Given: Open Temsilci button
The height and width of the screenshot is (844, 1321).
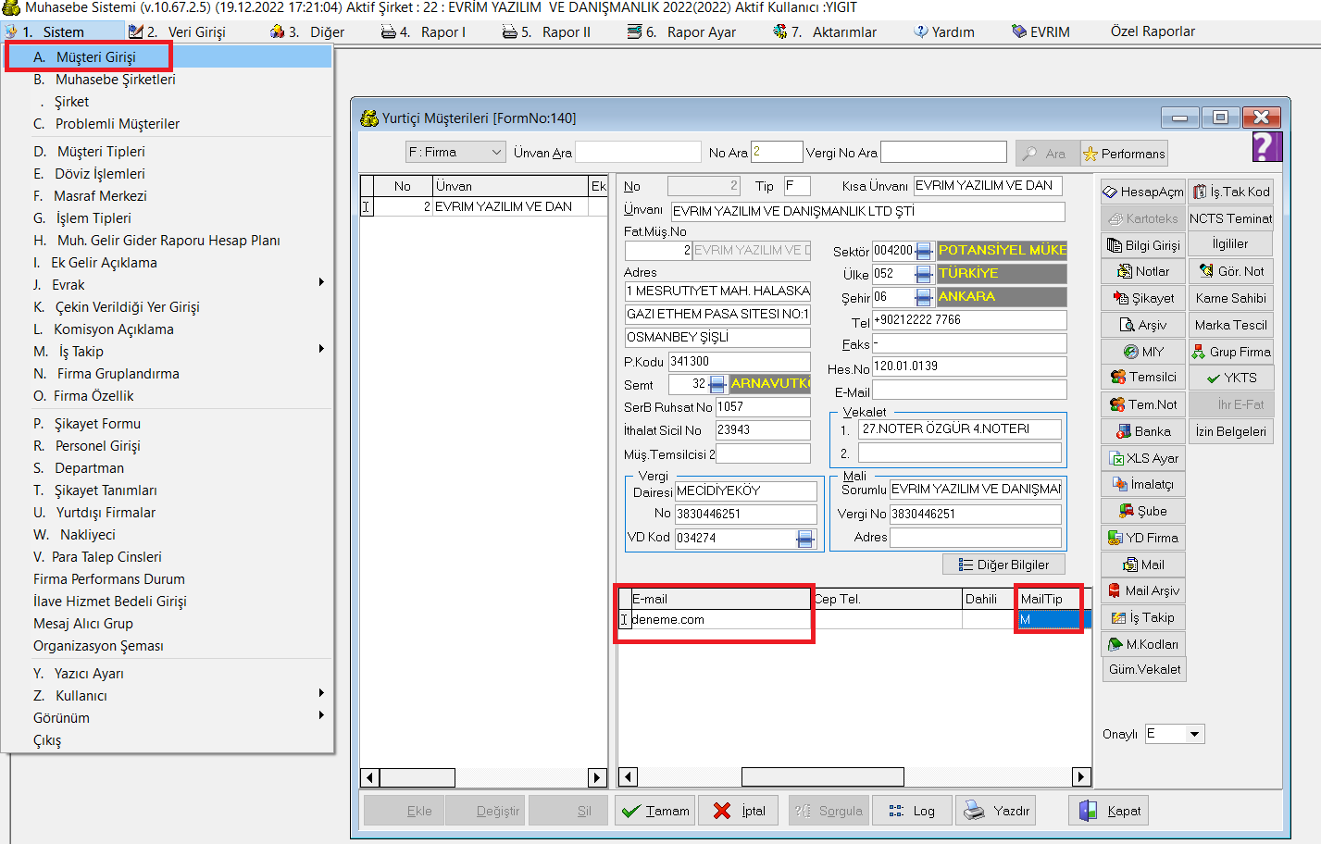Looking at the screenshot, I should click(1143, 377).
